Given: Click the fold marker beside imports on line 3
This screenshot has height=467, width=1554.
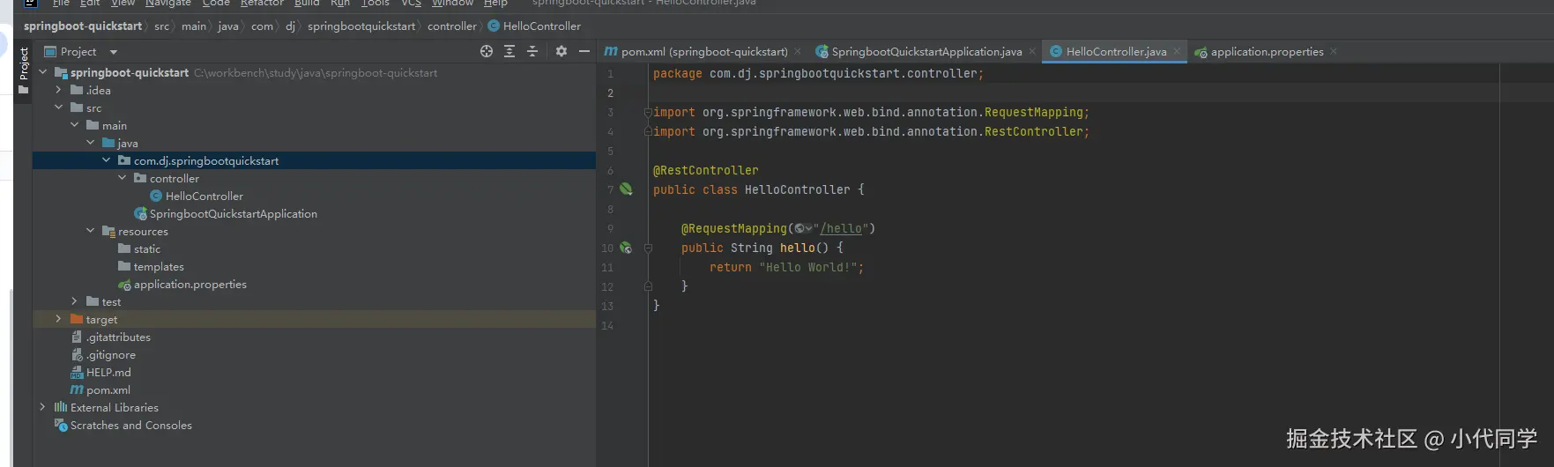Looking at the screenshot, I should coord(648,112).
